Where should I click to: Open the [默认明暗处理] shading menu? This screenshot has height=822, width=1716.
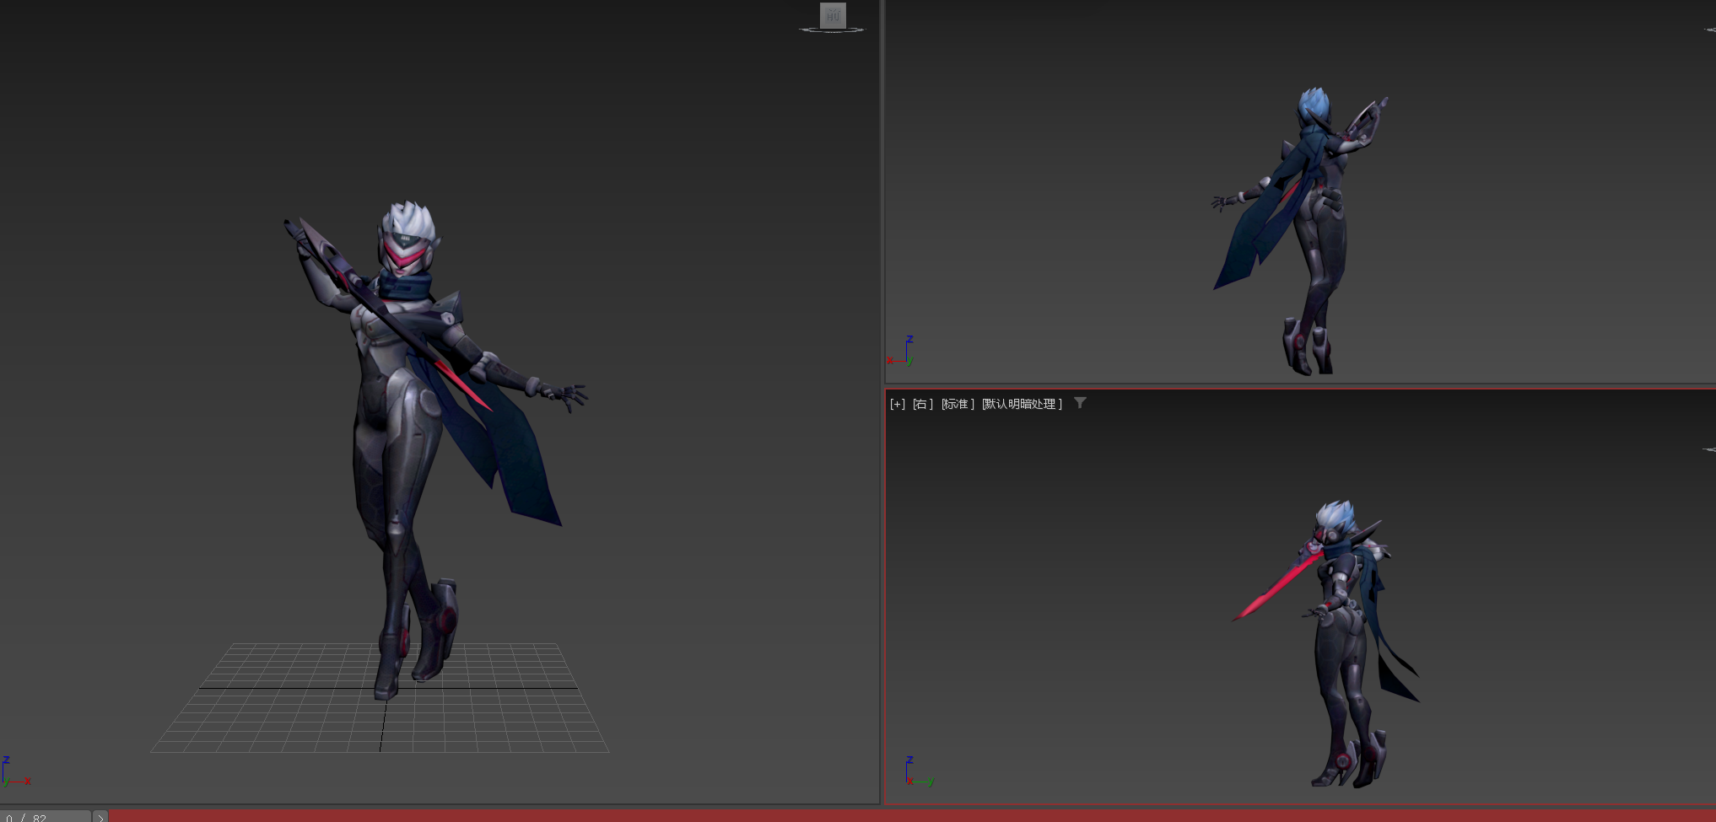1022,404
